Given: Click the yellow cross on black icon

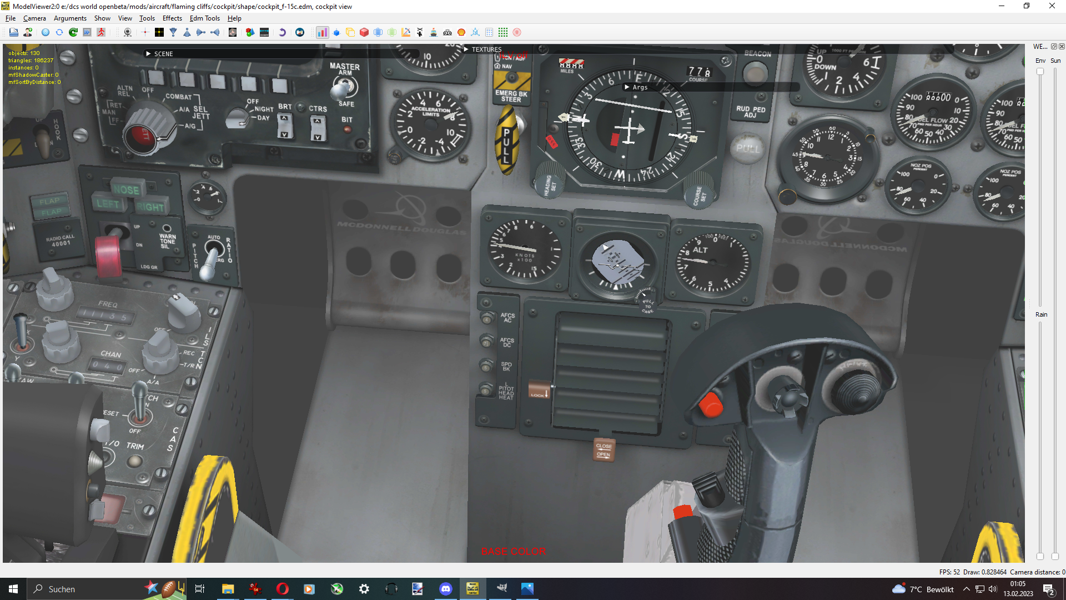Looking at the screenshot, I should 159,32.
